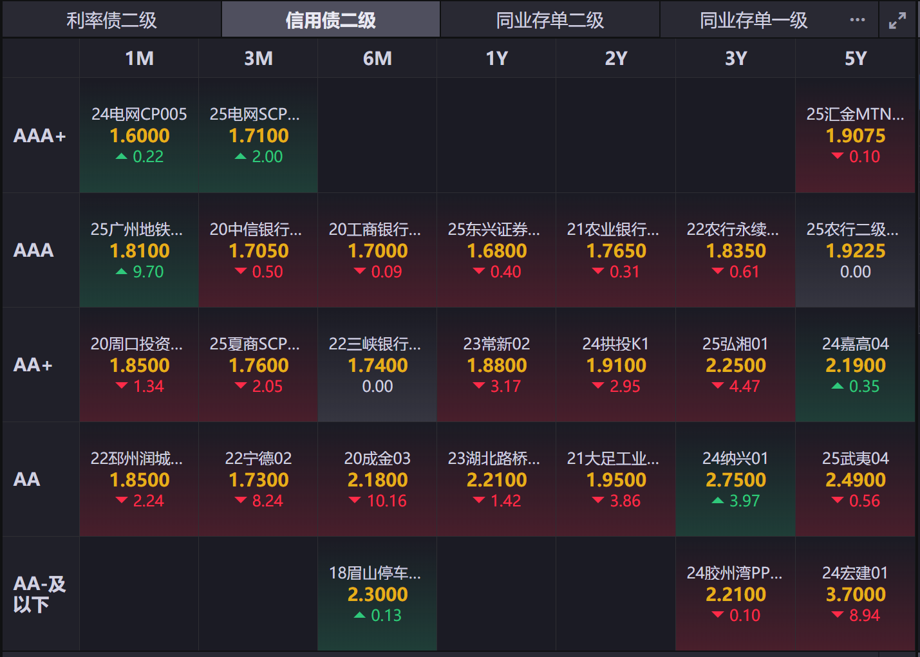
Task: Open 21大足工业 cell at 1.9500
Action: (615, 479)
